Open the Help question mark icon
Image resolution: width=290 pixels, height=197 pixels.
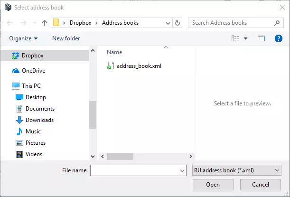pos(279,38)
